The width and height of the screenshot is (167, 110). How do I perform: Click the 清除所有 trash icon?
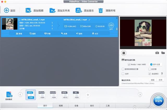click(x=100, y=10)
